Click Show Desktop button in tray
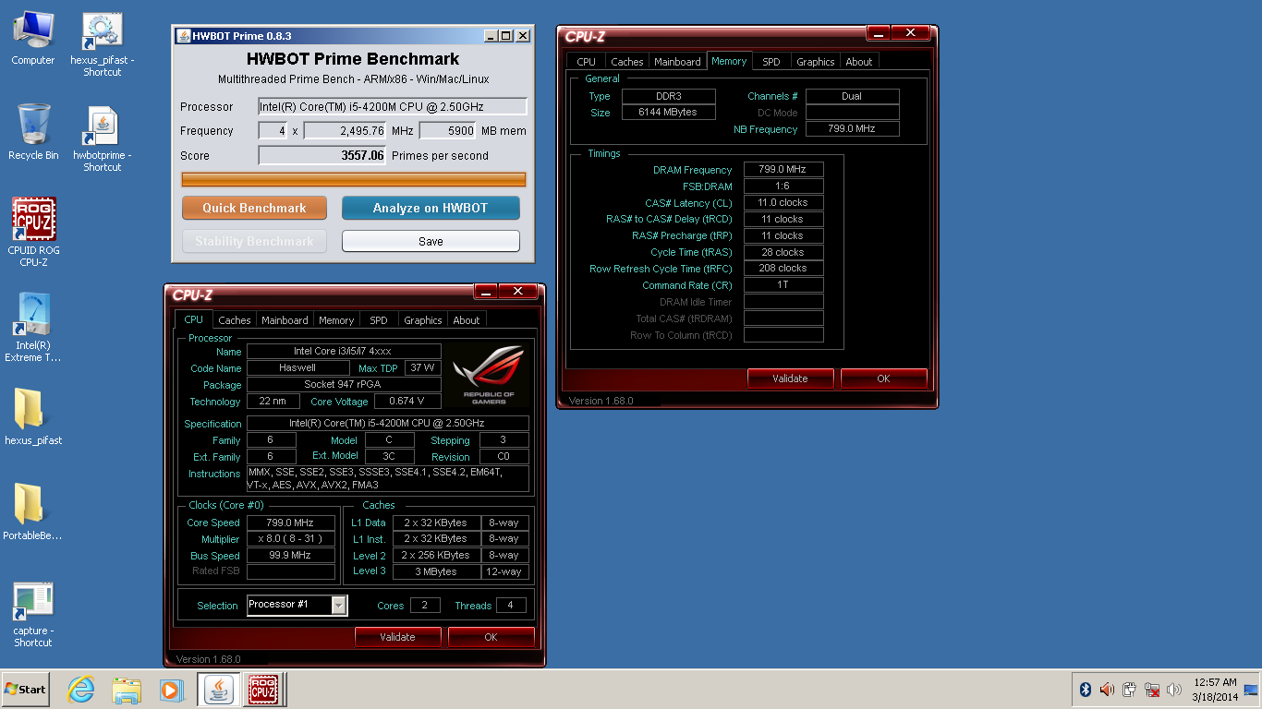The width and height of the screenshot is (1262, 709). (1252, 690)
